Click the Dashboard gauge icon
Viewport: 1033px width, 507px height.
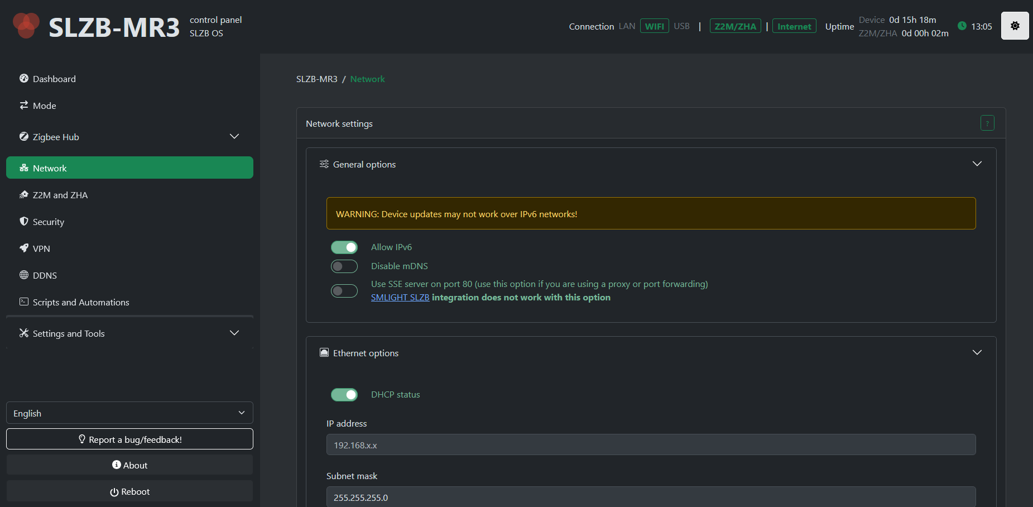[23, 79]
